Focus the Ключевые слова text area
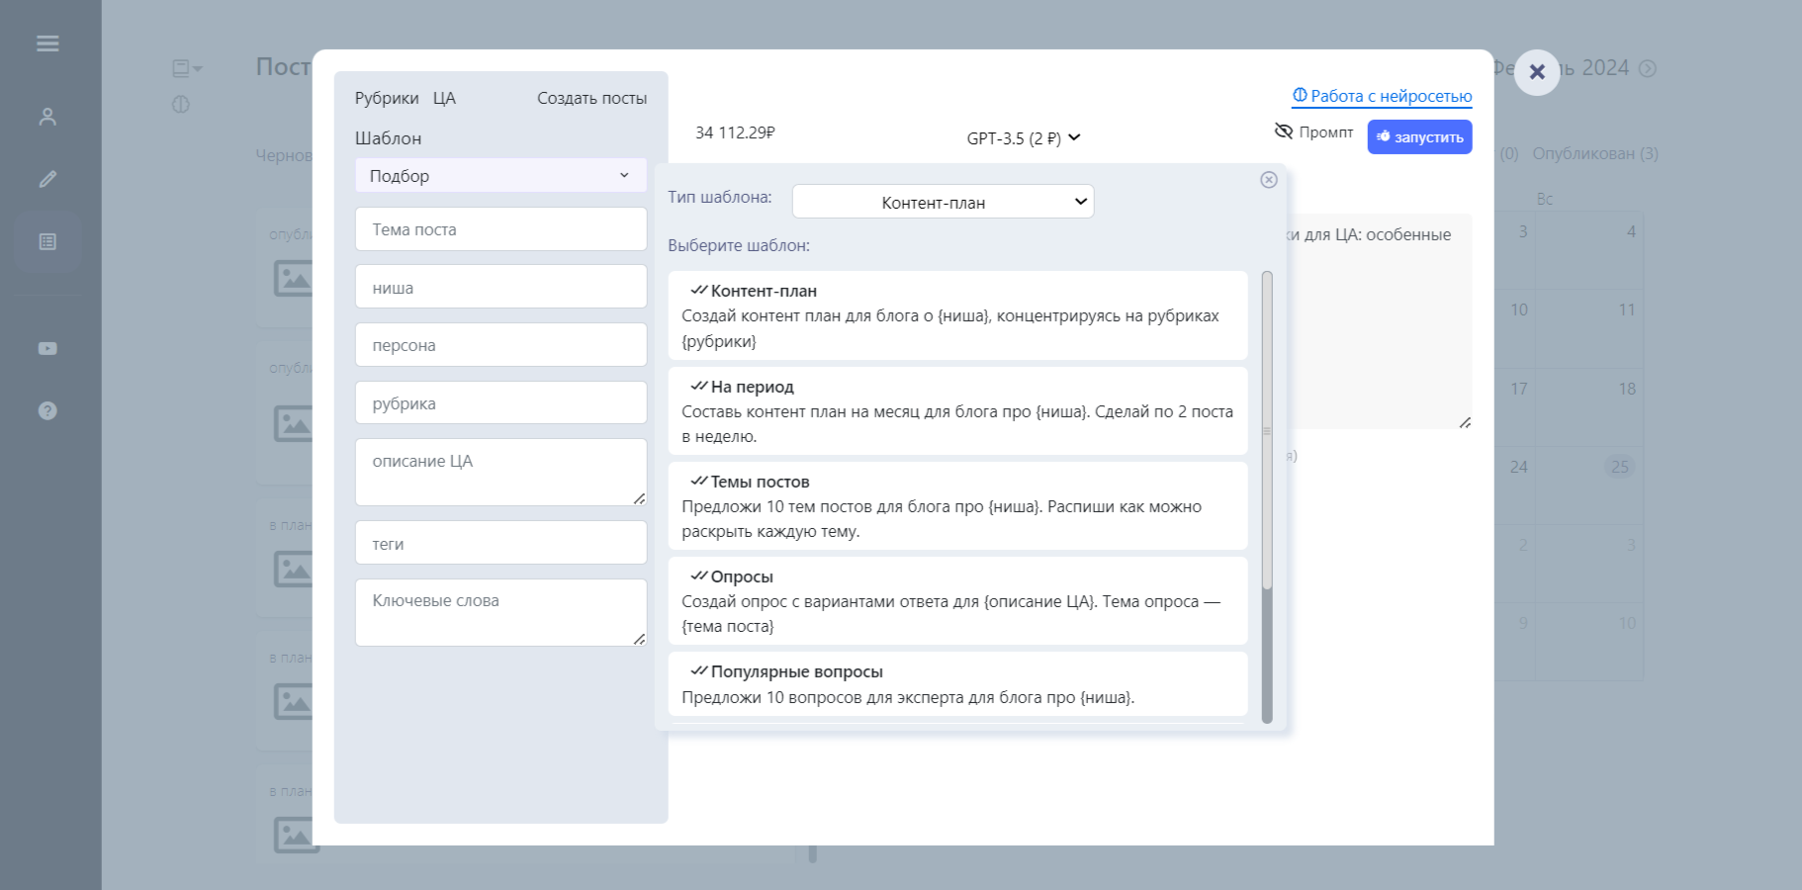The height and width of the screenshot is (890, 1802). point(500,613)
